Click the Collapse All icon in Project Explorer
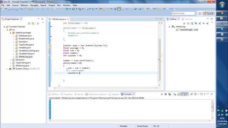This screenshot has height=128, width=228. [29, 23]
